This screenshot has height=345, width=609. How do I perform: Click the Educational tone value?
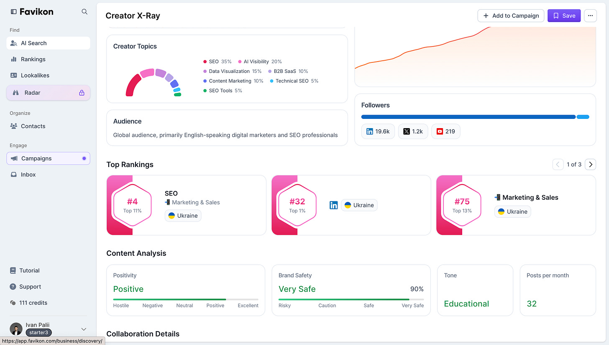point(466,304)
